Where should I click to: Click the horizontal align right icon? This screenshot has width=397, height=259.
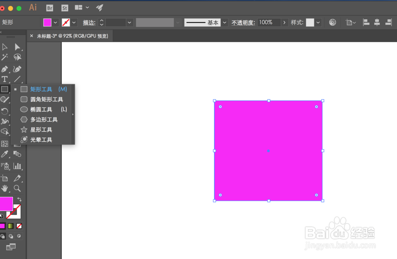pyautogui.click(x=388, y=22)
